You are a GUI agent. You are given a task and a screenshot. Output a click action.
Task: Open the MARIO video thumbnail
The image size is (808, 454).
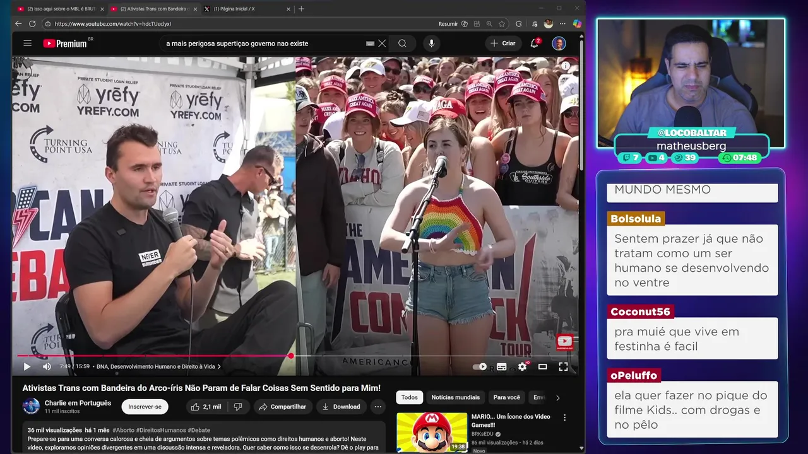[x=432, y=433]
